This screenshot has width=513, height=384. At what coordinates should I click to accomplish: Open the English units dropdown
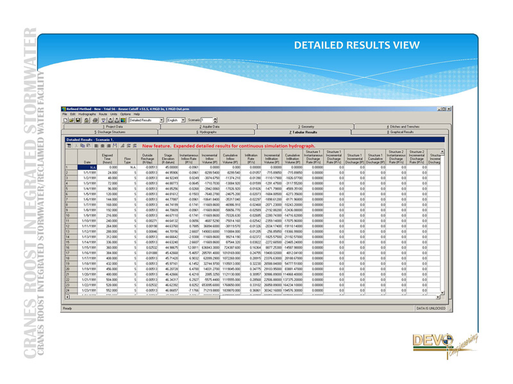tap(183, 120)
